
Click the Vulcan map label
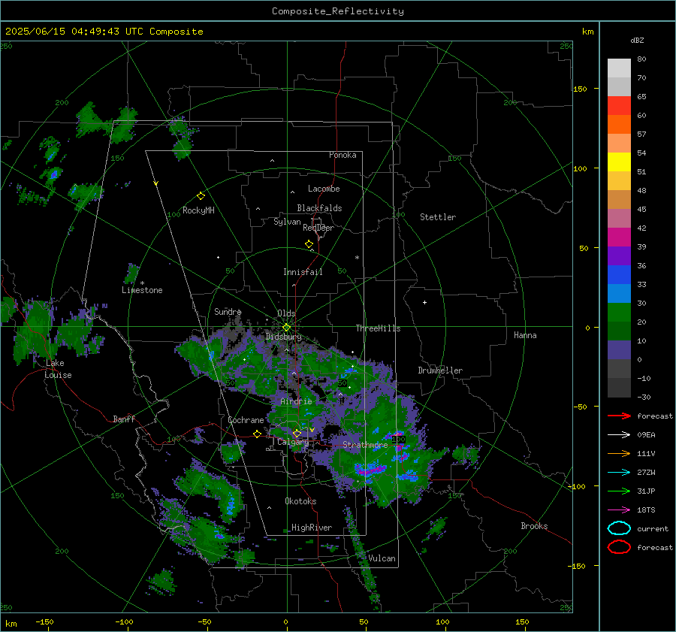[x=382, y=558]
